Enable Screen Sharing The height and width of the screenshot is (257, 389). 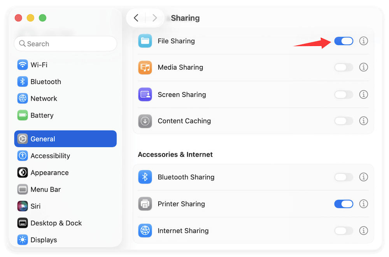click(x=343, y=94)
